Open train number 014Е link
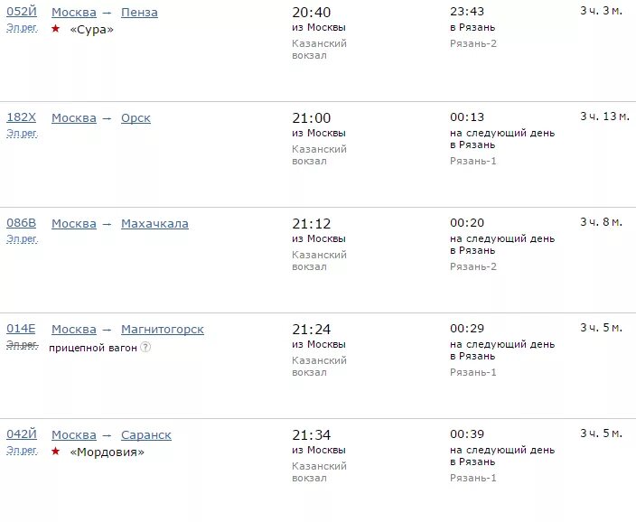636x522 pixels. click(x=21, y=329)
